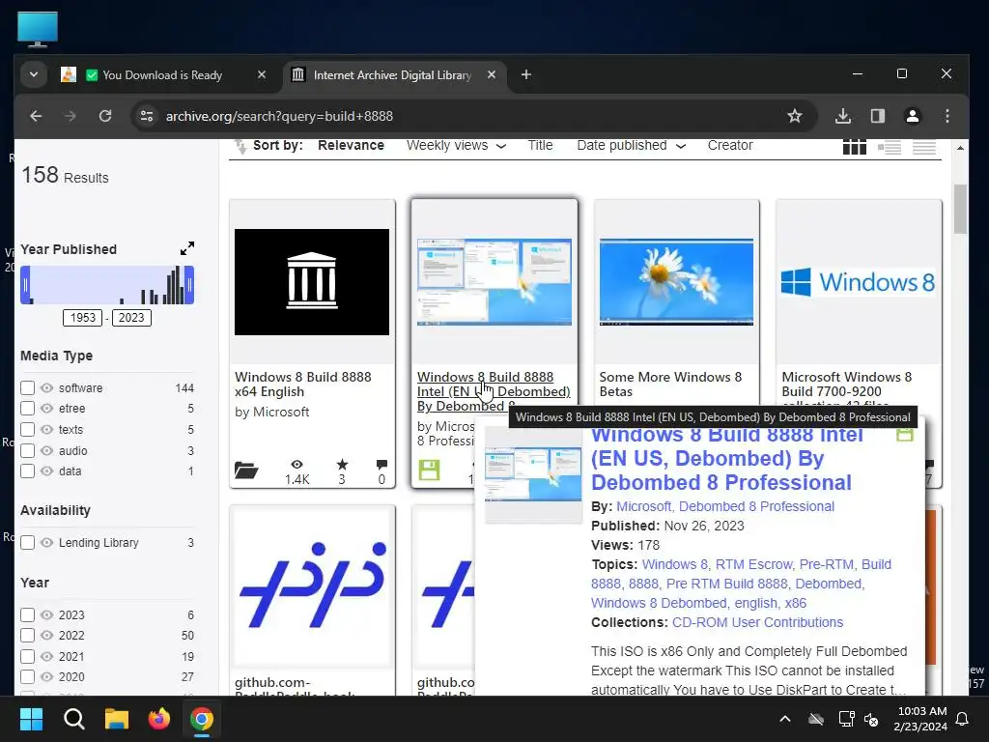
Task: Open Windows Start menu
Action: (x=32, y=719)
